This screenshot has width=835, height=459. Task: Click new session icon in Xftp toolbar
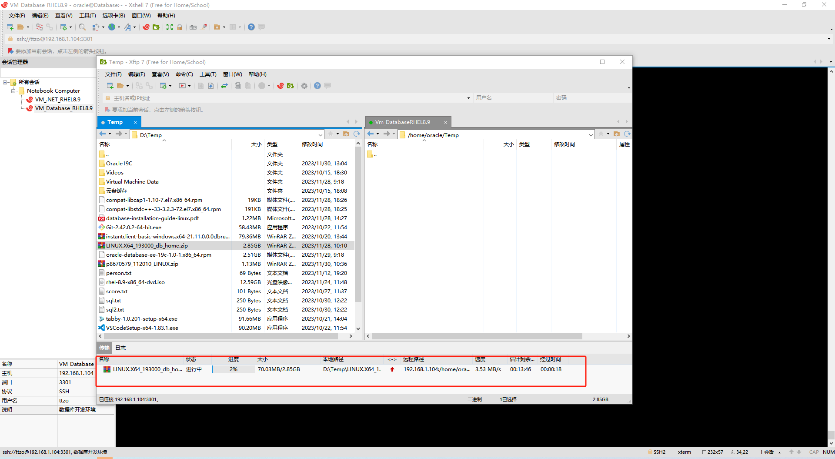coord(110,86)
